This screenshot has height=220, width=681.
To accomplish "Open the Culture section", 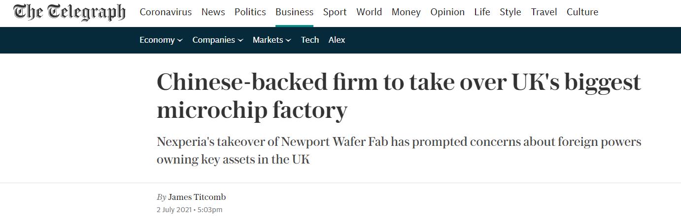I will click(x=582, y=12).
